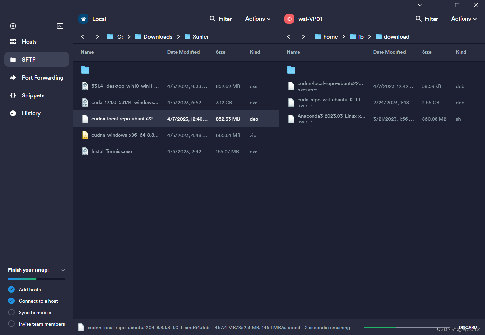Click the DISCARD transfer button
The height and width of the screenshot is (335, 485).
(x=468, y=327)
